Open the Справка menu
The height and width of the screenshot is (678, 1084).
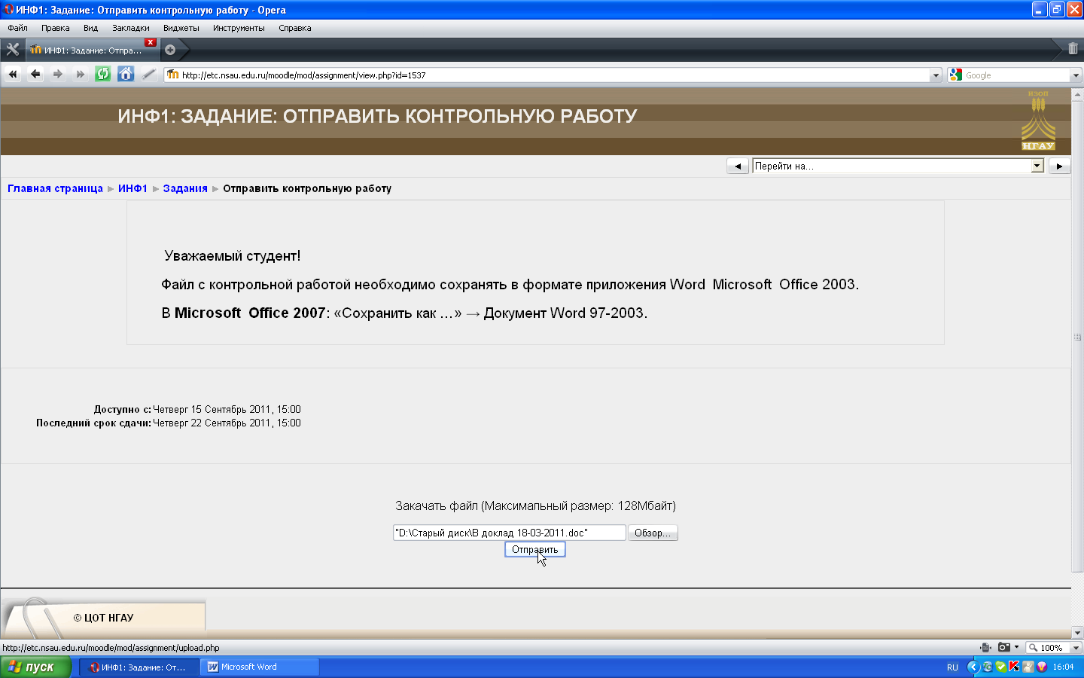pos(295,28)
